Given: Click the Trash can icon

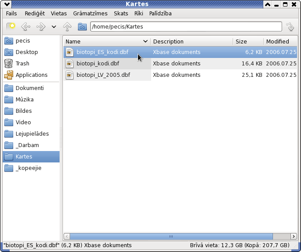Looking at the screenshot, I should (x=9, y=64).
